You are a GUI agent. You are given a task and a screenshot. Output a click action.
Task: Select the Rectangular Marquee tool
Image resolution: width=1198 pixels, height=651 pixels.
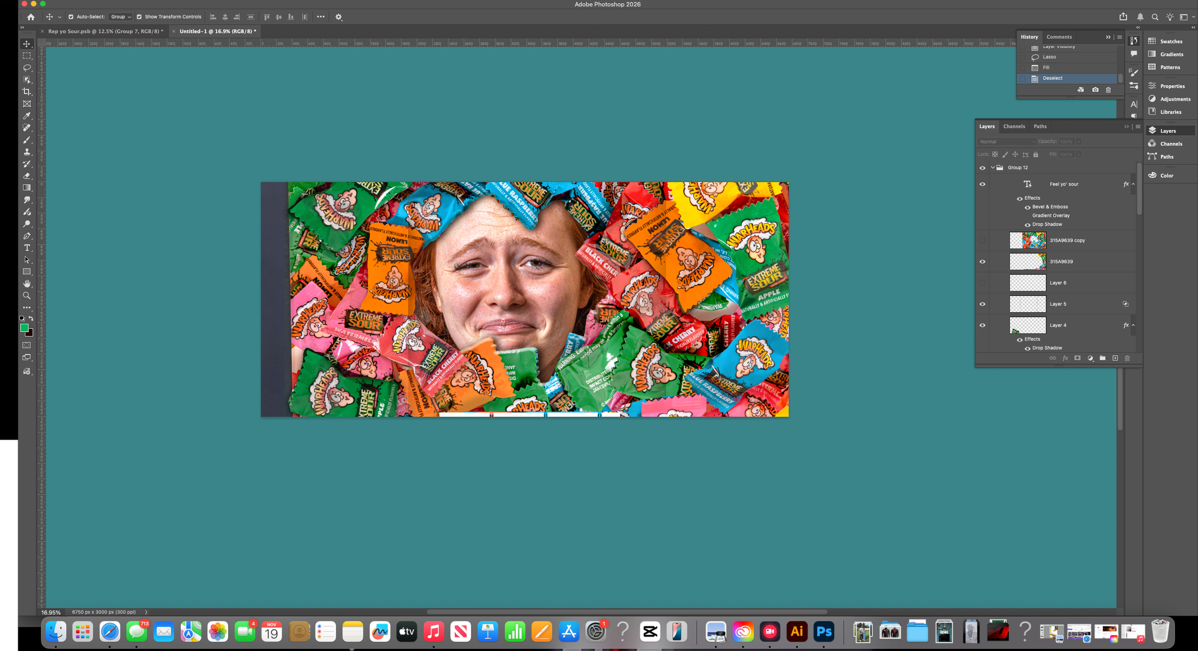27,56
